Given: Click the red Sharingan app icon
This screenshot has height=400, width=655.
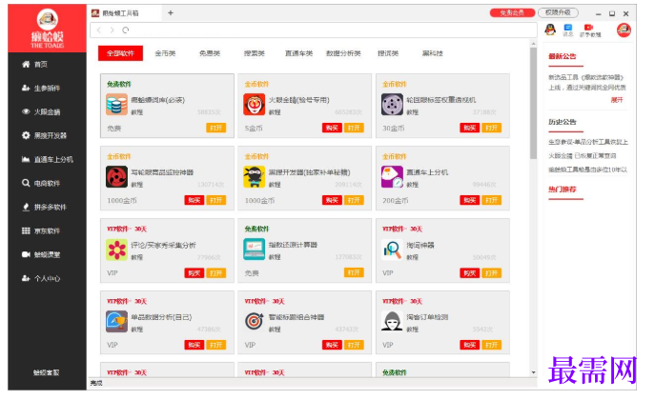Looking at the screenshot, I should pos(116,177).
